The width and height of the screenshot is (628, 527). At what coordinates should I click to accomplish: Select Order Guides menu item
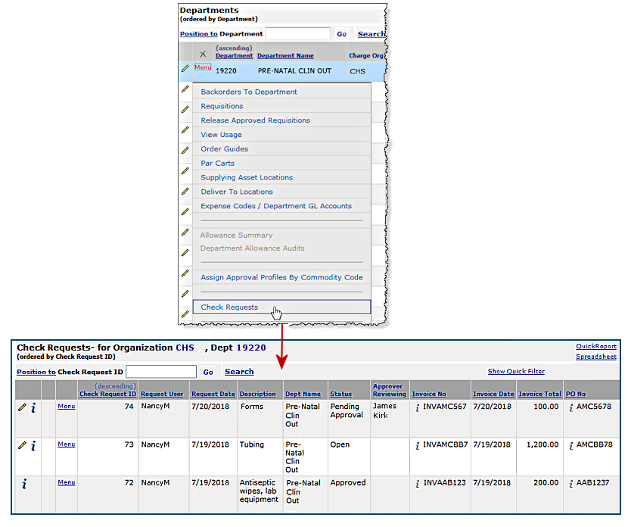click(x=224, y=149)
